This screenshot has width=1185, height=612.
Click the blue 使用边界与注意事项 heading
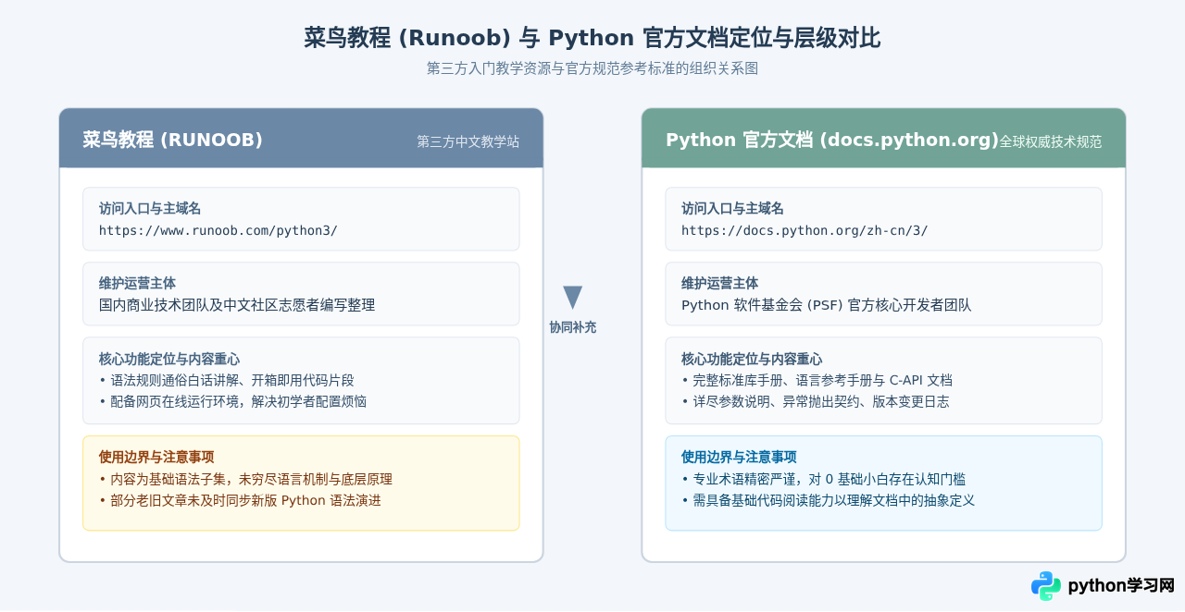tap(739, 457)
